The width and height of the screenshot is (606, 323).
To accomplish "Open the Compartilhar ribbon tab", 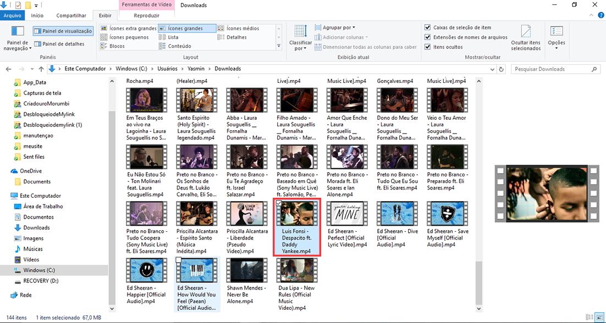I will pos(71,16).
